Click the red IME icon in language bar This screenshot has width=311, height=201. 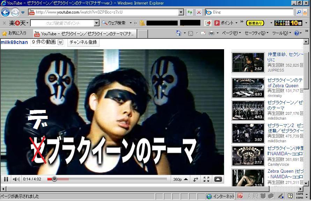coord(240,196)
